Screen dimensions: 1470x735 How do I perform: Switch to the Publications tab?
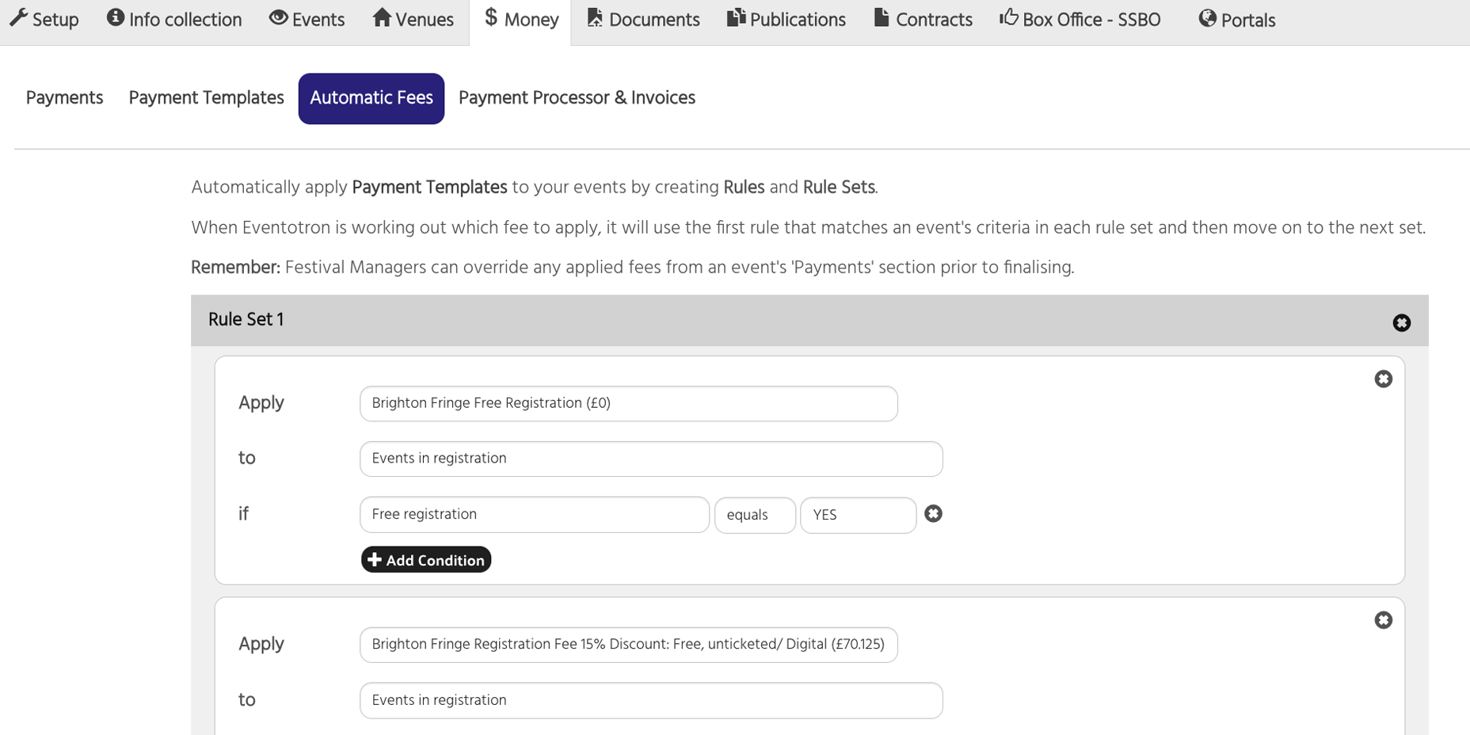(786, 20)
